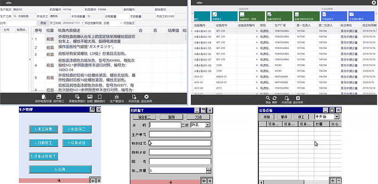Click the 刷新 refresh icon
378x184 pixels.
[x=275, y=98]
